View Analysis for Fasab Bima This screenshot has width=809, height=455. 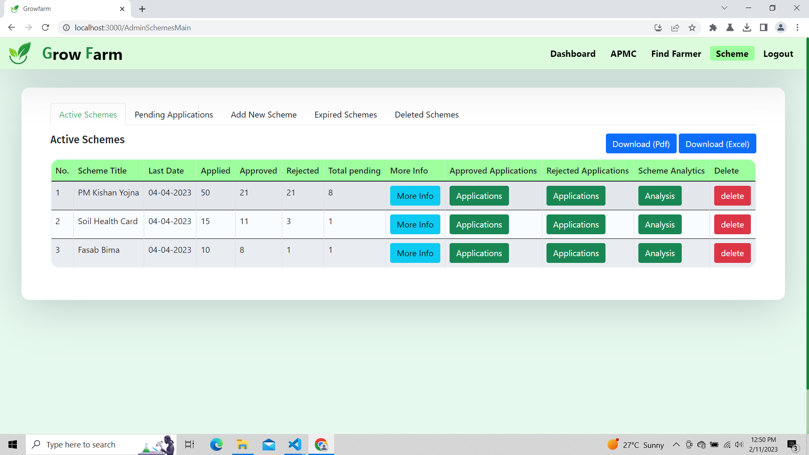(x=659, y=253)
